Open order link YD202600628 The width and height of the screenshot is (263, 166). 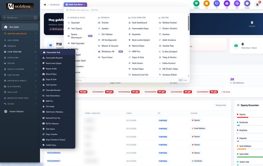[x=54, y=153]
